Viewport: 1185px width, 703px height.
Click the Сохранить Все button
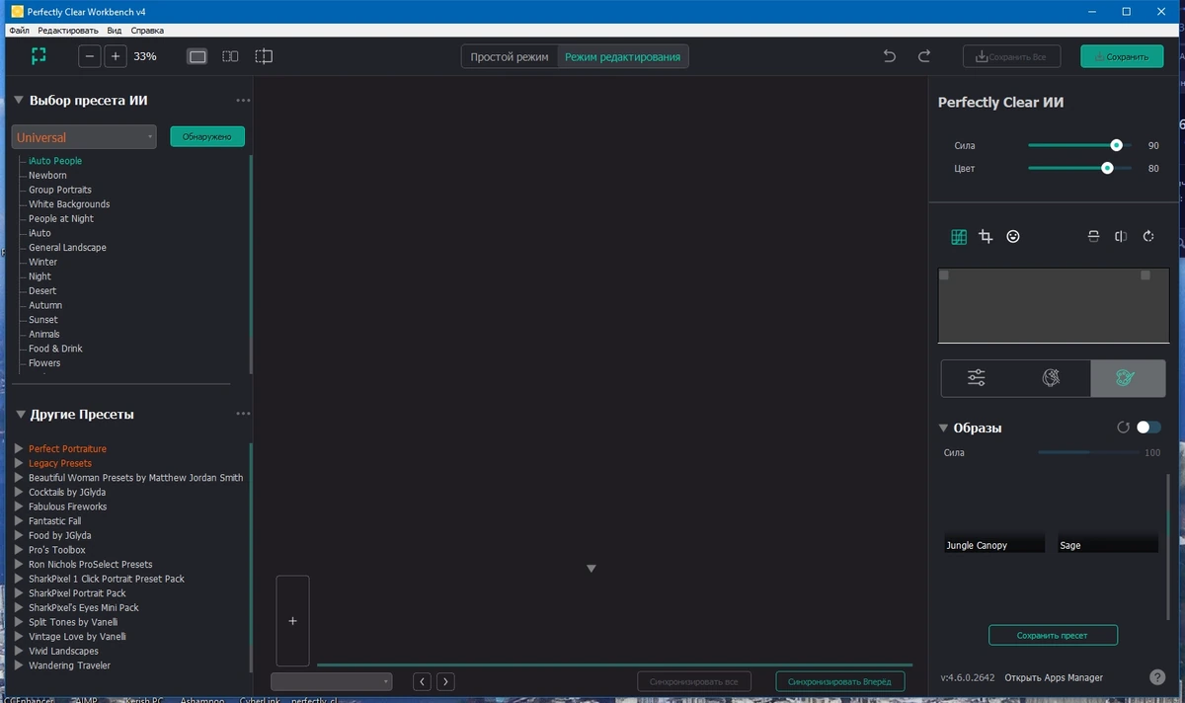point(1011,56)
